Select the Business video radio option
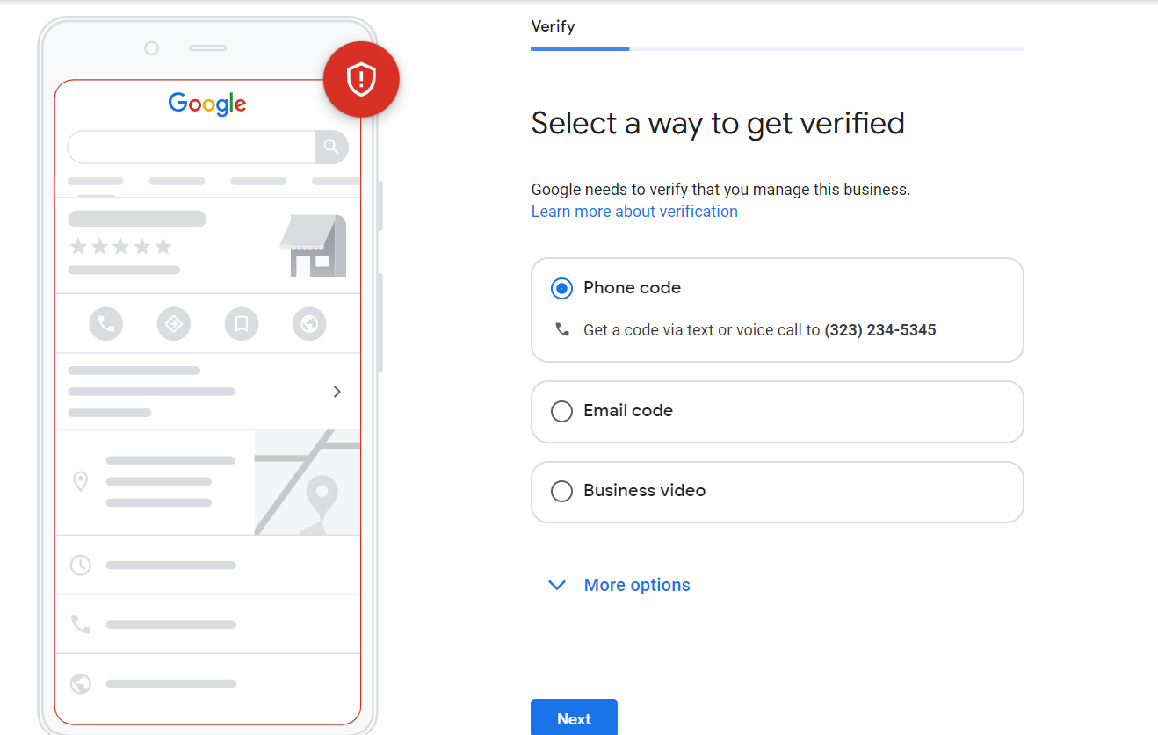 click(x=561, y=491)
